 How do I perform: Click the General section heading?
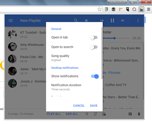56,29
